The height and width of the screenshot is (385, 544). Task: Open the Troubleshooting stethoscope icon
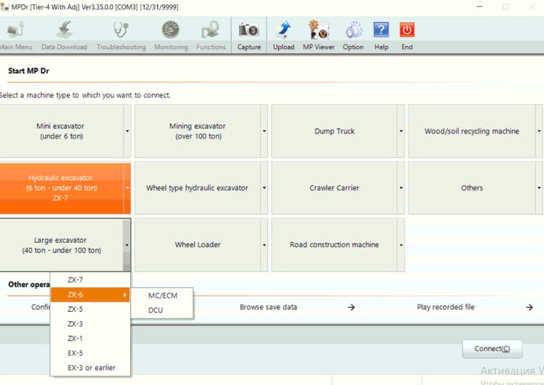pos(121,31)
